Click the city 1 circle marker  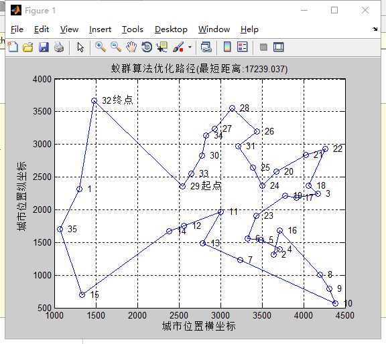[79, 189]
